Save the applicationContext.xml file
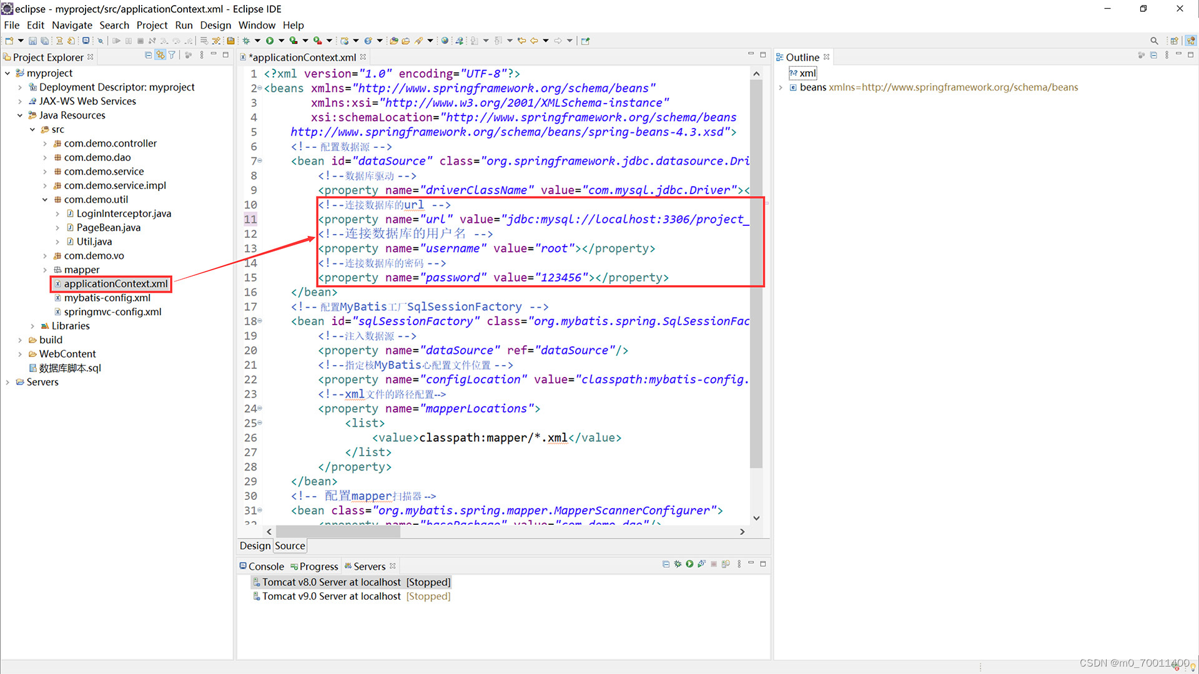This screenshot has height=674, width=1199. coord(32,40)
